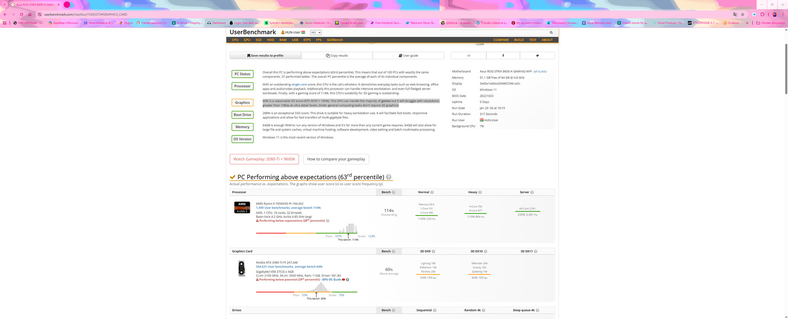Screen dimensions: 788x319
Task: Open User guide button
Action: coord(408,55)
